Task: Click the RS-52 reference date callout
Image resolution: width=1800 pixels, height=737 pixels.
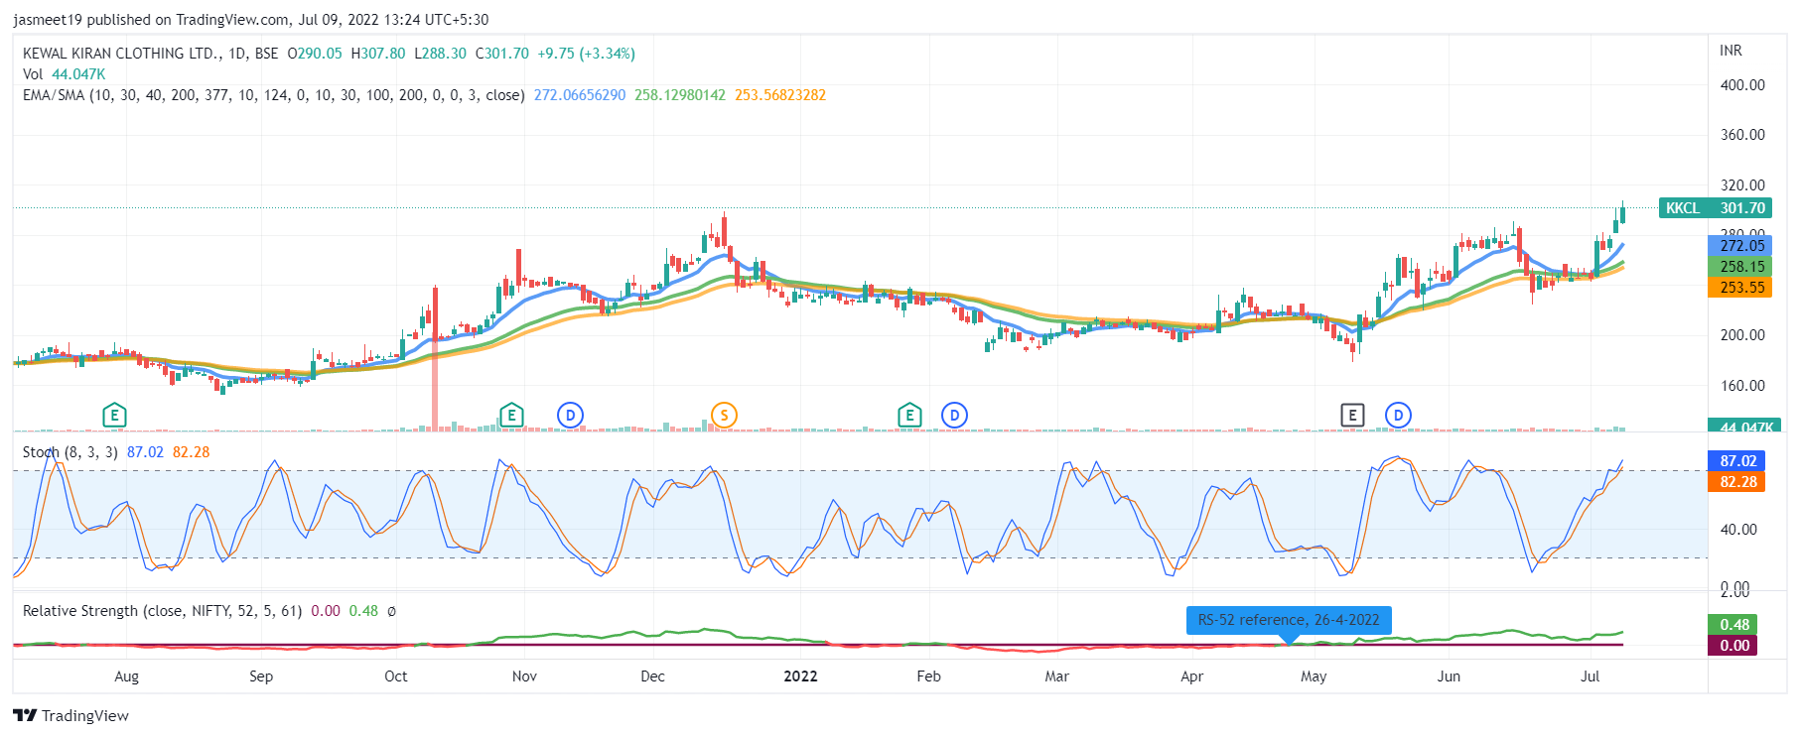Action: click(1288, 620)
